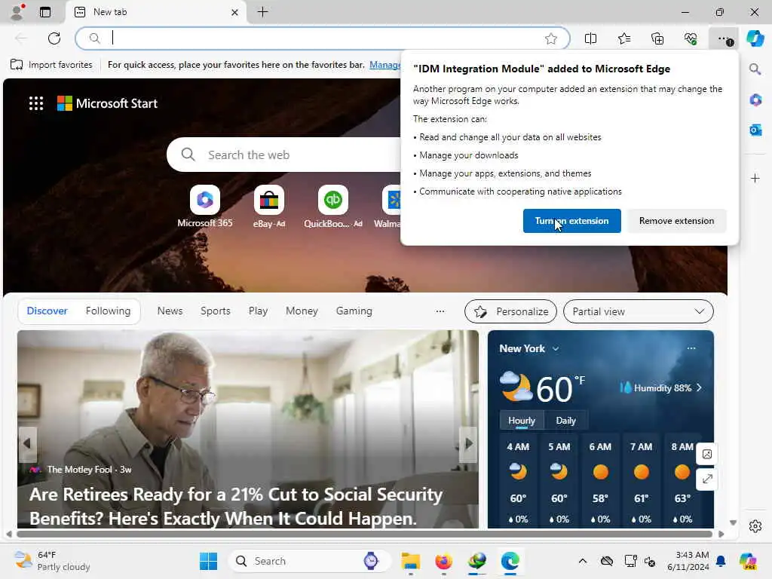
Task: Go to previous news slide
Action: 26,443
